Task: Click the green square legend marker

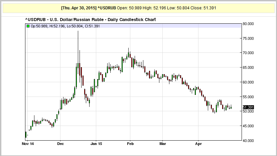Action: click(x=28, y=26)
